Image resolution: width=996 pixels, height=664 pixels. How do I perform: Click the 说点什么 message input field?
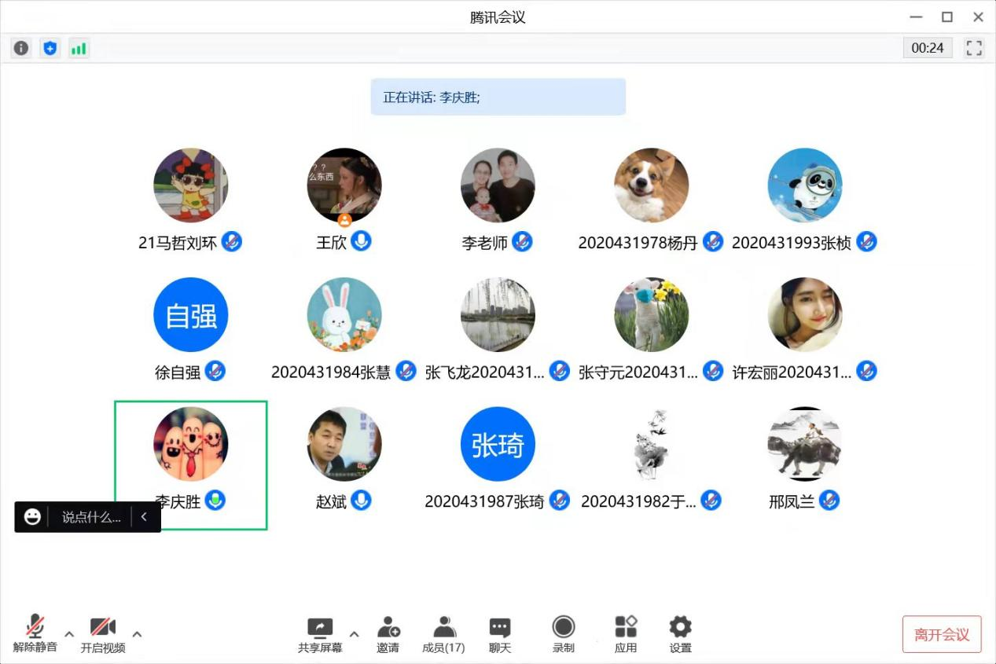click(x=91, y=517)
